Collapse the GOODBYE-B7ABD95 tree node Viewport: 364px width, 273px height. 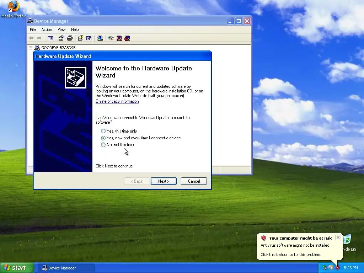pyautogui.click(x=31, y=48)
